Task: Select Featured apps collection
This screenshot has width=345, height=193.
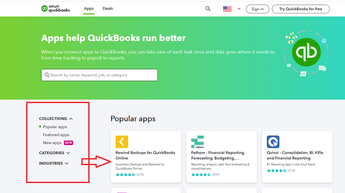Action: [56, 135]
